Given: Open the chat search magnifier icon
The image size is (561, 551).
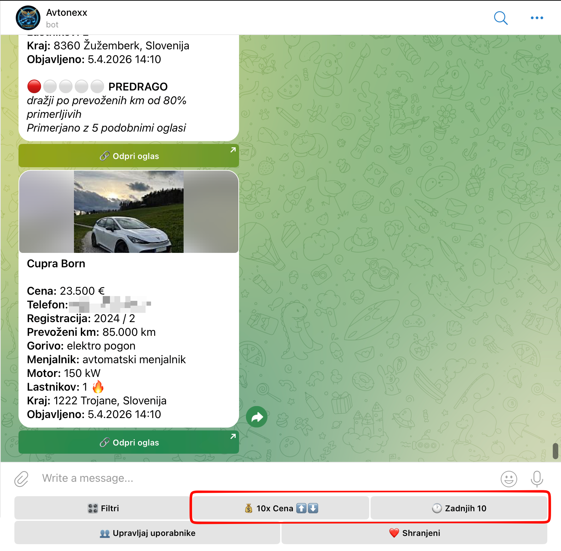Looking at the screenshot, I should (500, 18).
